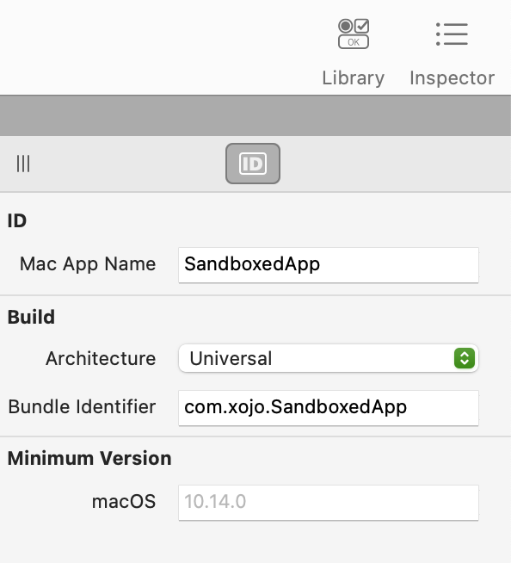Select the Minimum Version section header
The height and width of the screenshot is (563, 511).
click(x=89, y=458)
